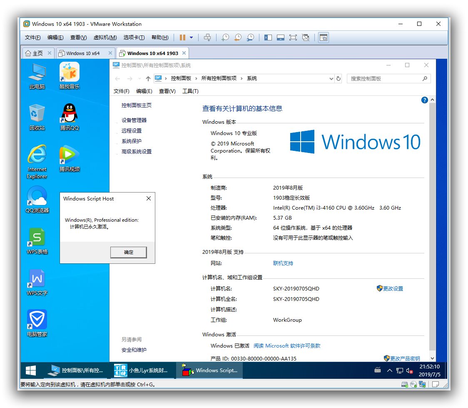Click the send Ctrl+Alt+Del toolbar icon
This screenshot has width=468, height=408.
[207, 38]
